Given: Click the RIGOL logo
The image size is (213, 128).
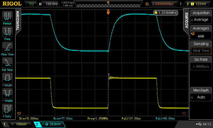Looking at the screenshot, I should click(12, 4).
